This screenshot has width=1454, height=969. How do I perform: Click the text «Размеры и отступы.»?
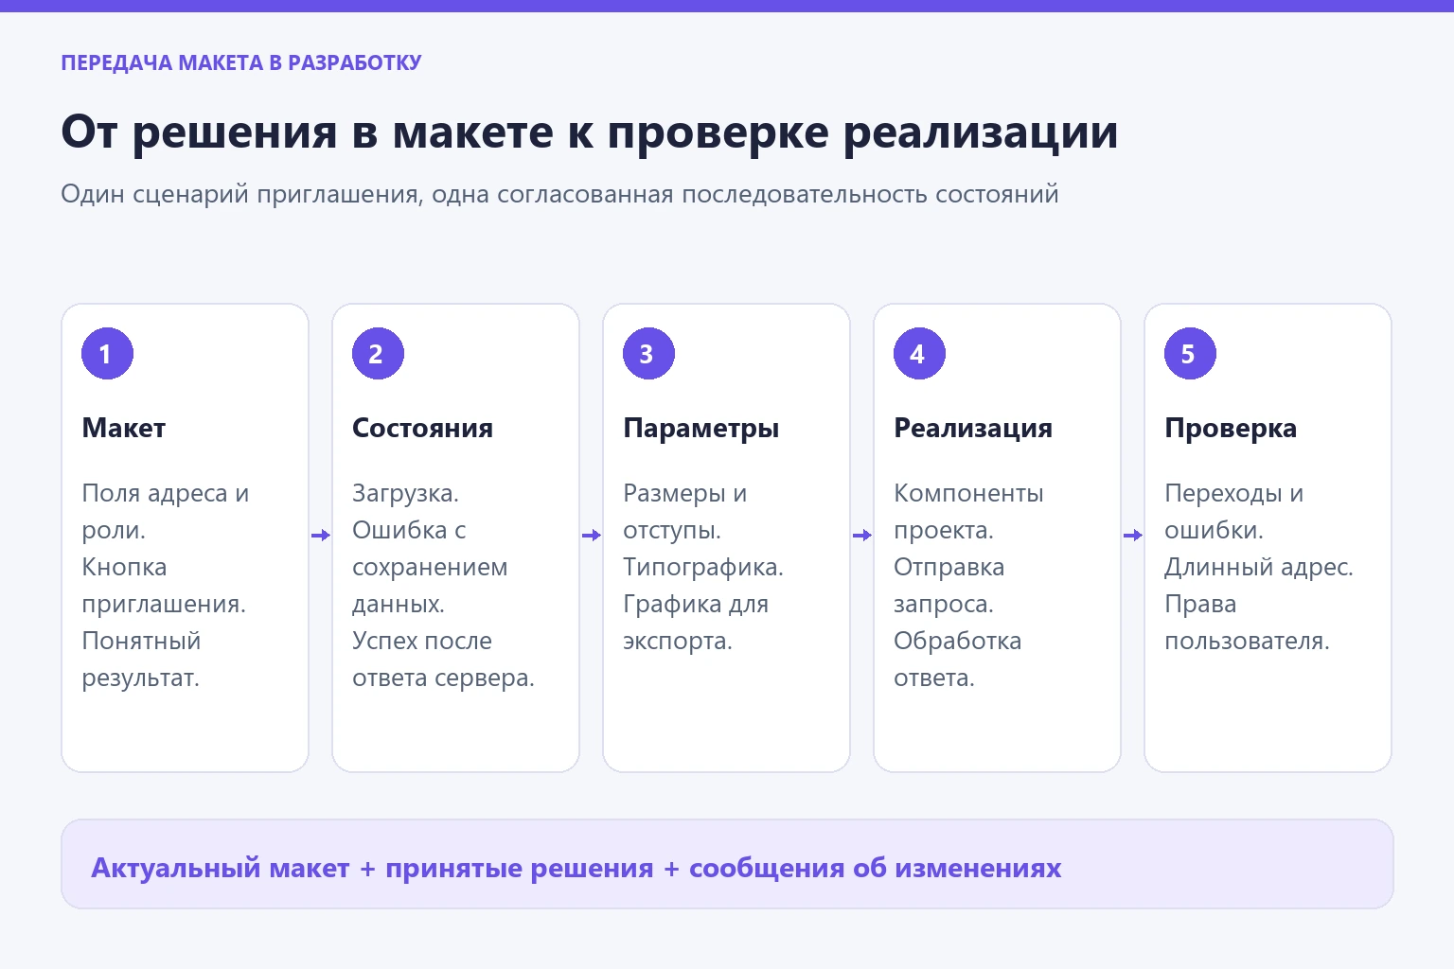point(685,512)
